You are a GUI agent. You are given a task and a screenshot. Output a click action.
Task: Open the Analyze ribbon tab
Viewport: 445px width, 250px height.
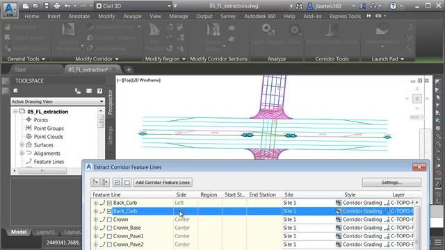click(x=132, y=16)
